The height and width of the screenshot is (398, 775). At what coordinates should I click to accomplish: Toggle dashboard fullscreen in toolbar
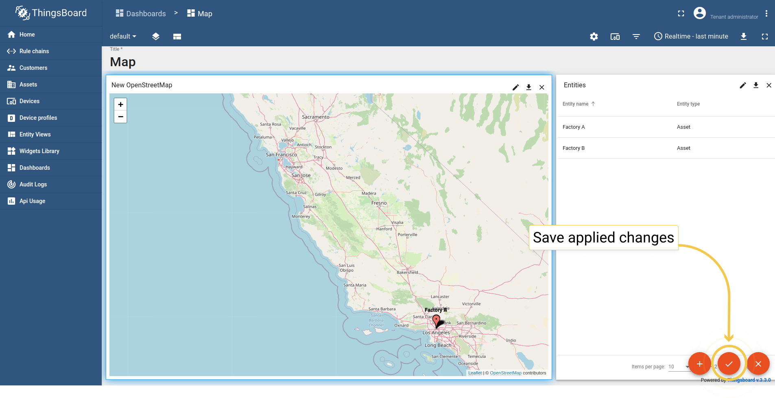765,37
